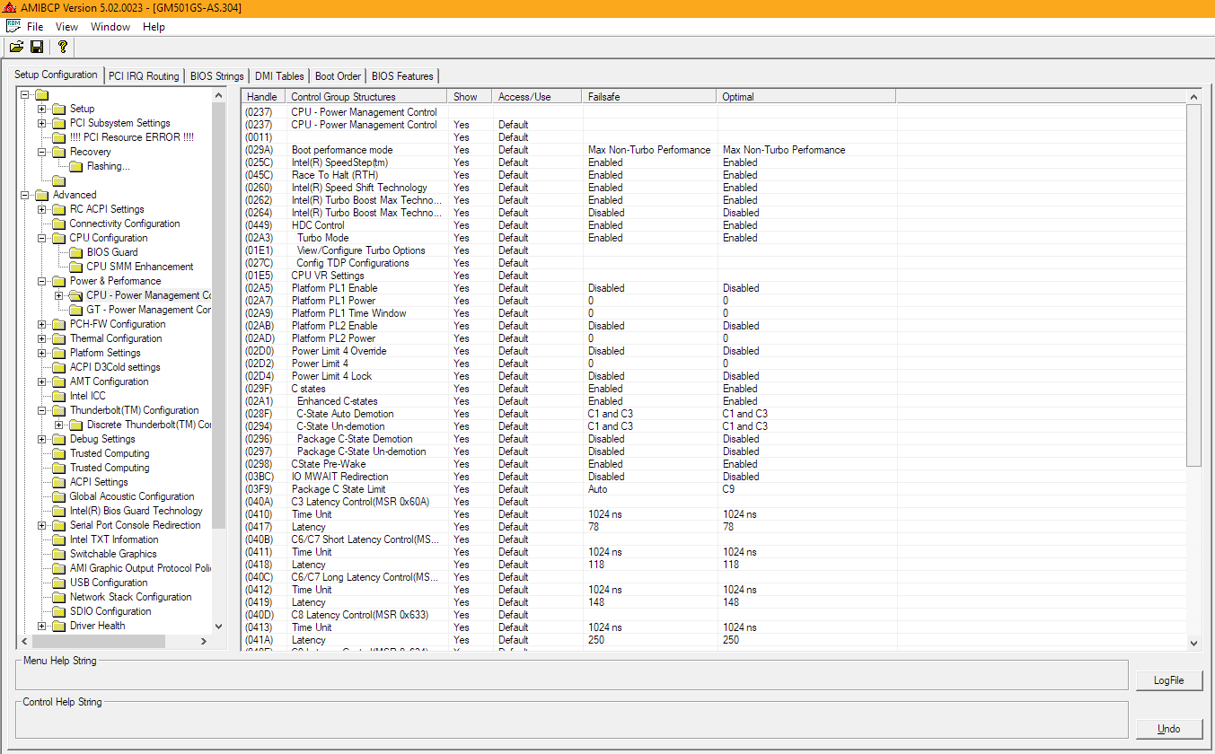This screenshot has width=1215, height=754.
Task: Switch to the DMI Tables tab
Action: [x=279, y=76]
